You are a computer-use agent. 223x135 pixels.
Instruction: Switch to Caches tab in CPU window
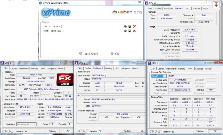click(x=14, y=69)
